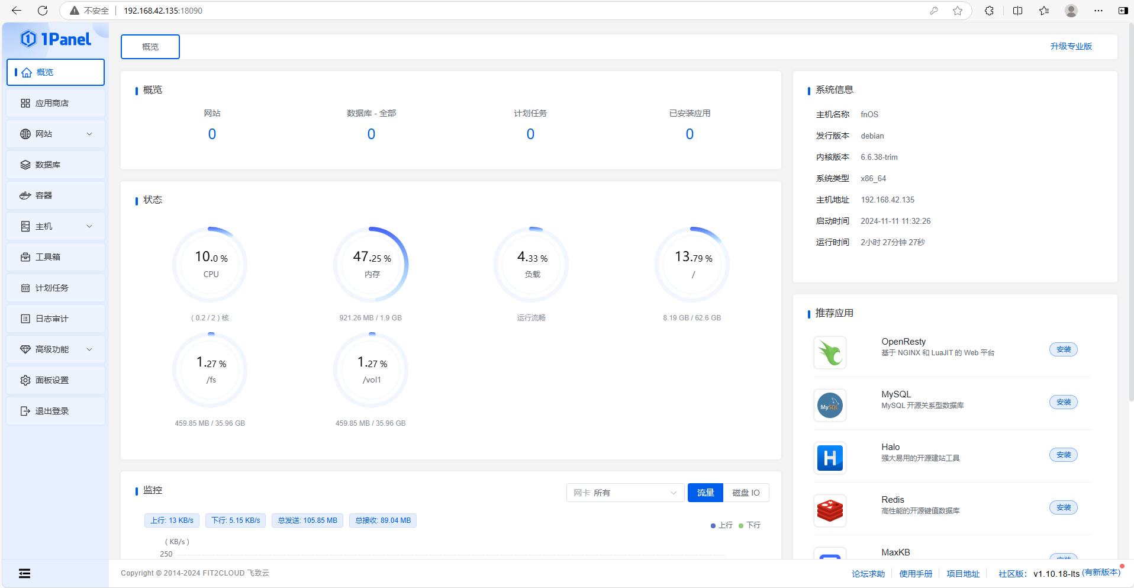This screenshot has height=588, width=1134.
Task: Click the 容器 docker whale icon
Action: coord(25,195)
